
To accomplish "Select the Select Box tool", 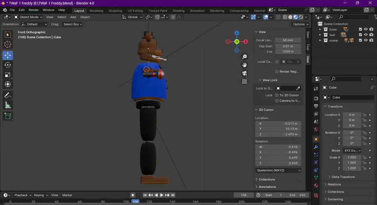I will 8,35.
